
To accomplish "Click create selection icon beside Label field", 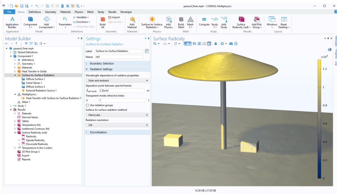I will click(147, 51).
